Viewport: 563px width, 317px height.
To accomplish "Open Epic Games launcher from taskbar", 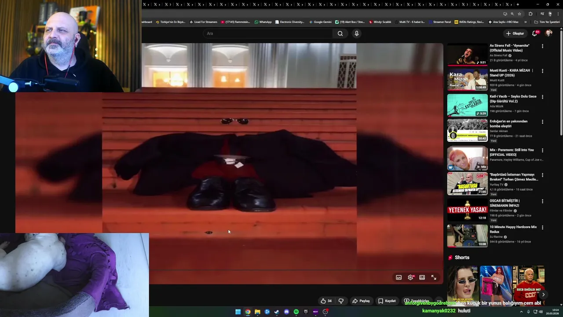I will click(306, 312).
